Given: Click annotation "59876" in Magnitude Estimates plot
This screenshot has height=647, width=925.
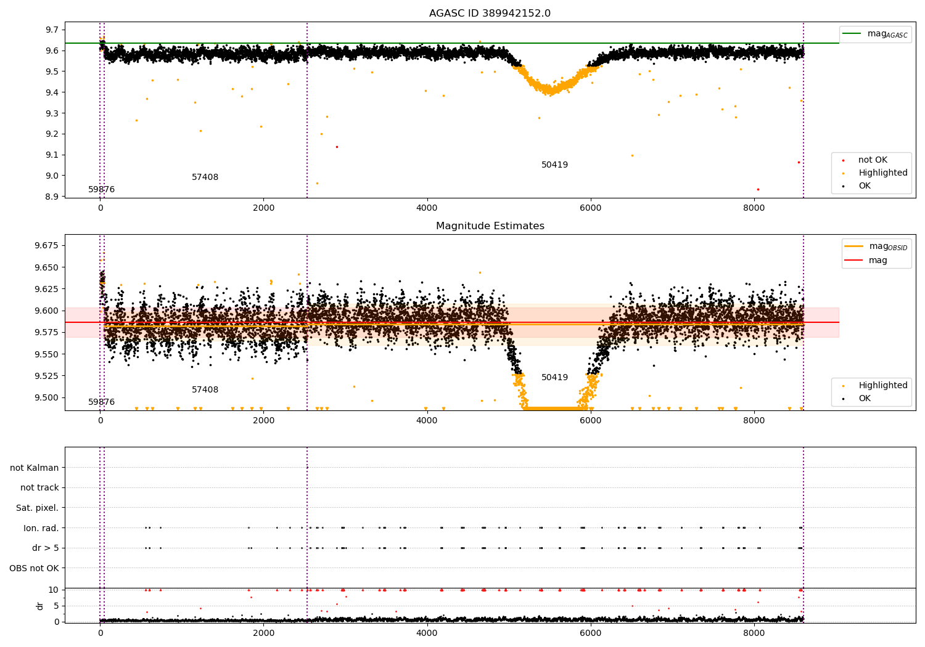Looking at the screenshot, I should 101,402.
